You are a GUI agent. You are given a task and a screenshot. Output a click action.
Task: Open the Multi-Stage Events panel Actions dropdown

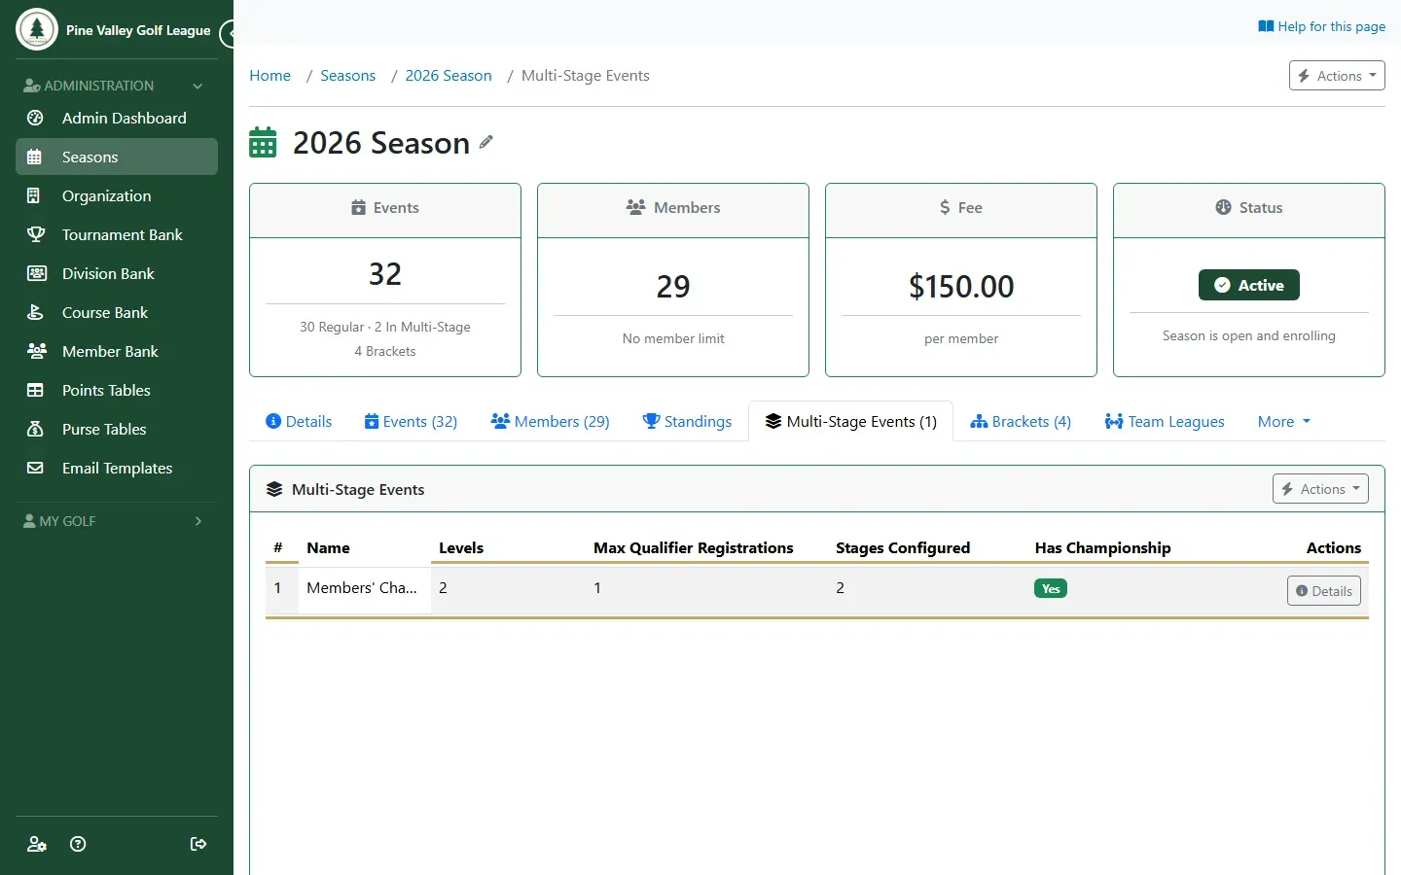[x=1320, y=489]
